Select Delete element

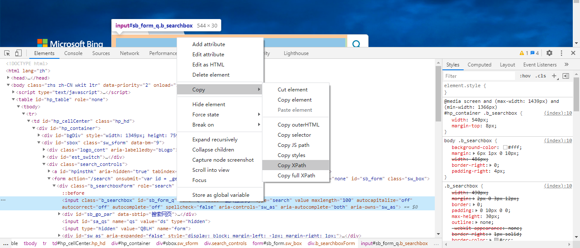220,74
